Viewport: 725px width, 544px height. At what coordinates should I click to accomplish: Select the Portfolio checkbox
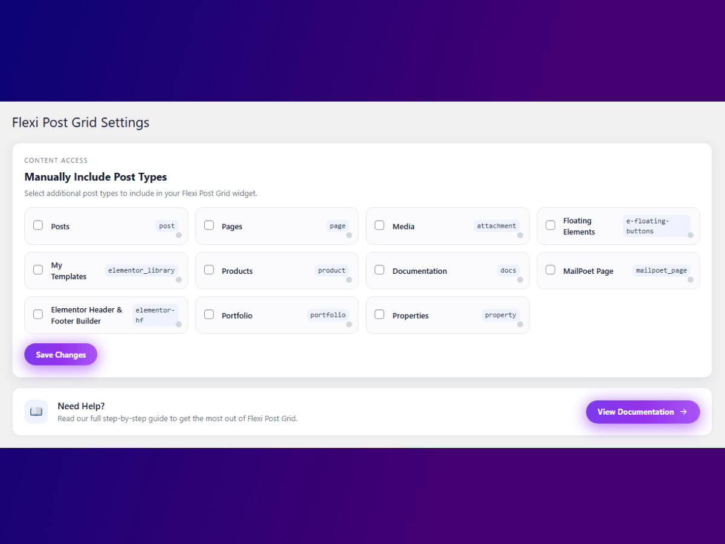209,314
